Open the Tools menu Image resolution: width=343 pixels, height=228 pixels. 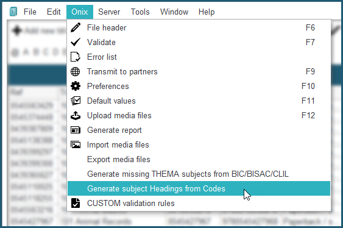pos(140,12)
